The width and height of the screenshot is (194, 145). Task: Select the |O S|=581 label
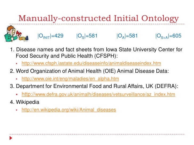87,36
